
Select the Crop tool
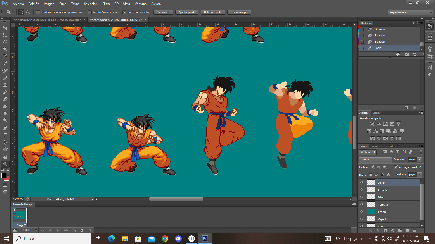point(5,56)
